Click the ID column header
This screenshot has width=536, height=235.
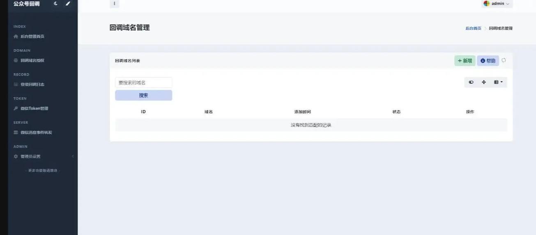(143, 112)
